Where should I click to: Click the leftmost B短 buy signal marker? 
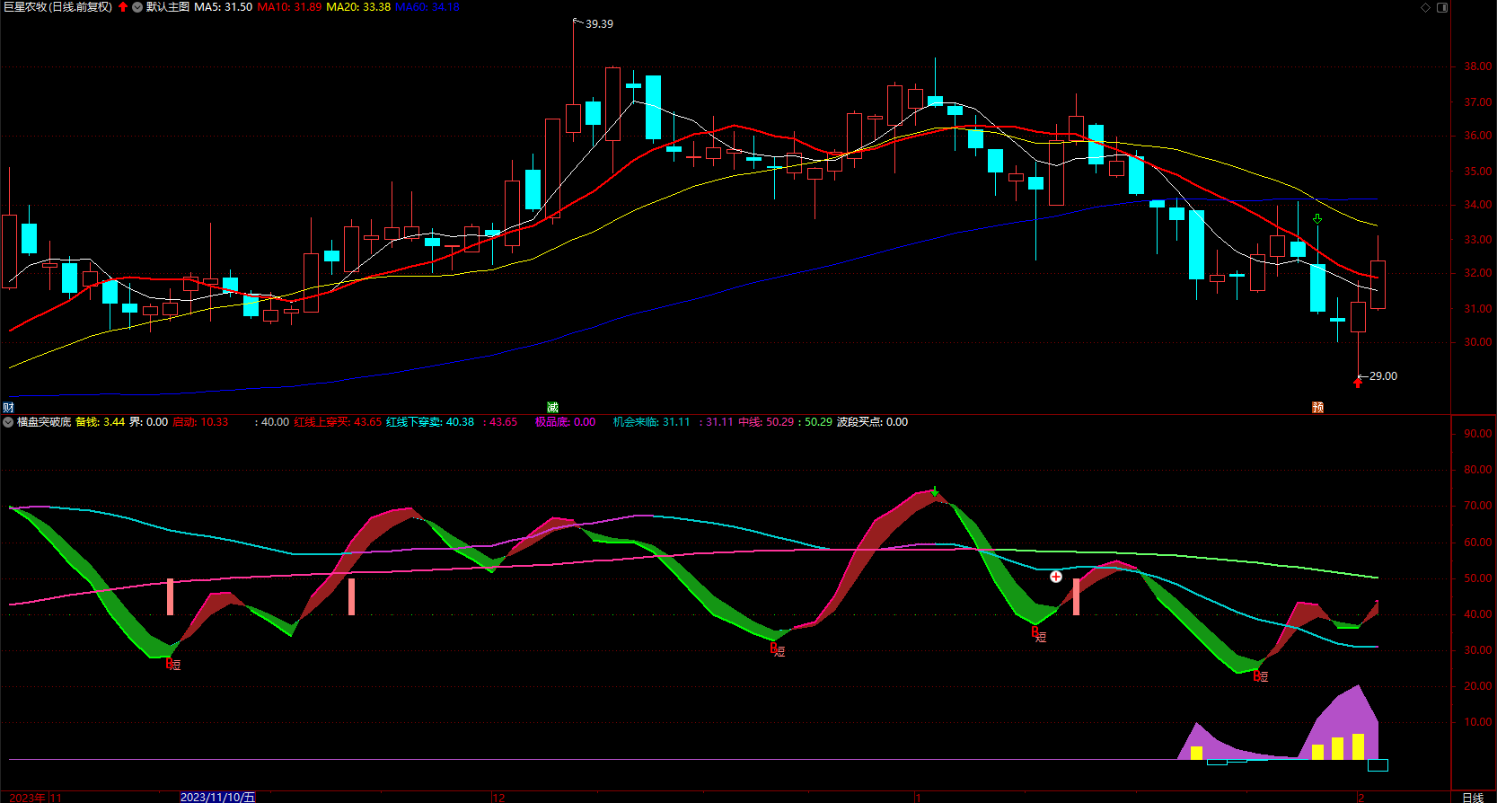point(173,665)
